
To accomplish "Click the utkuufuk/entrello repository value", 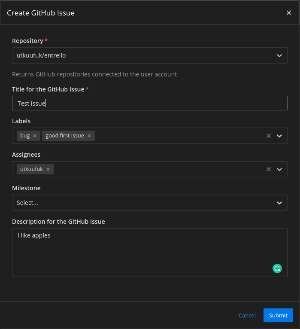I will click(41, 55).
